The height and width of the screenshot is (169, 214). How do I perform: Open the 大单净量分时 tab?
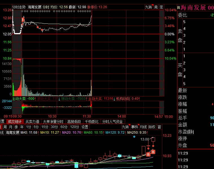[53, 122]
